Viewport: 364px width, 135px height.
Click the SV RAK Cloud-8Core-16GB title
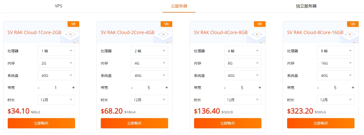pos(315,33)
